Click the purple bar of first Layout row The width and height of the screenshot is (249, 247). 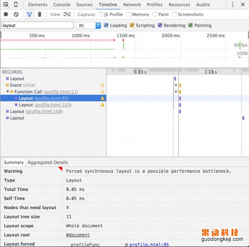coord(175,79)
